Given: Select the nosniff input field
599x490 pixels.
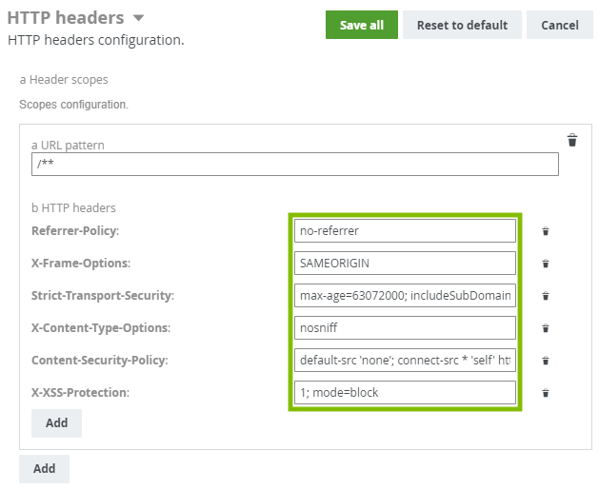Looking at the screenshot, I should 405,327.
